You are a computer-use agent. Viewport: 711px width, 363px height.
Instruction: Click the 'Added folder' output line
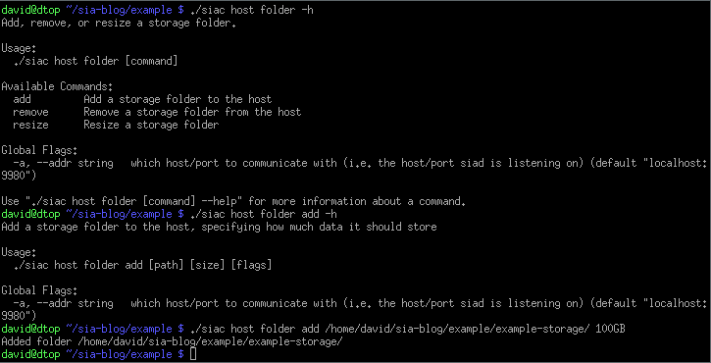coord(173,341)
